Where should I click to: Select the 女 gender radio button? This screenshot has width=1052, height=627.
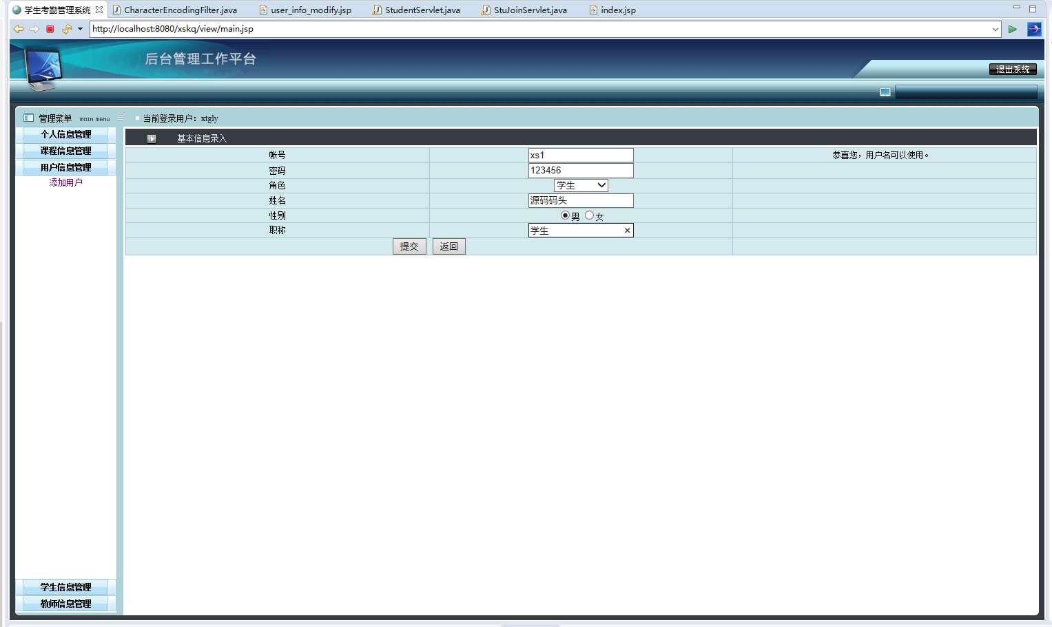pos(589,215)
